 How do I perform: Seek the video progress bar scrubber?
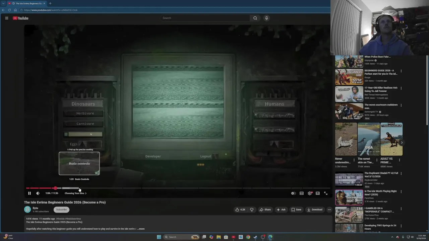[55, 188]
